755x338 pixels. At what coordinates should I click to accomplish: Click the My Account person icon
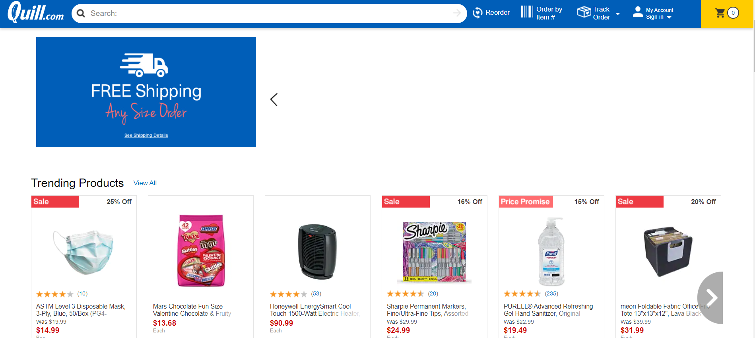pyautogui.click(x=638, y=12)
